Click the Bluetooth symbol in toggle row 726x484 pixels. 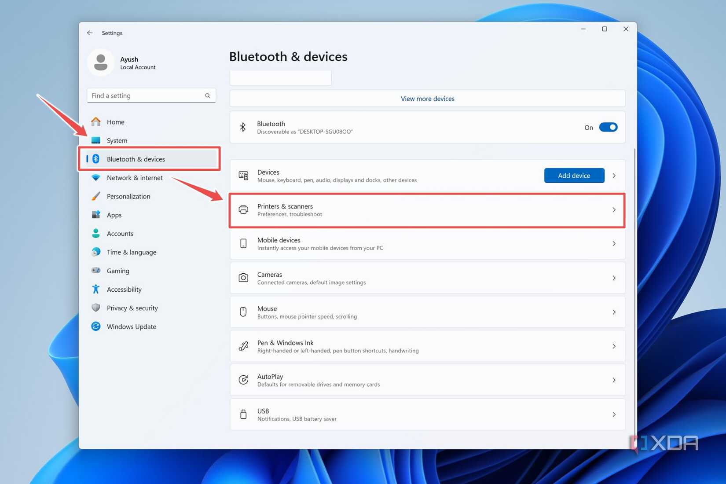[243, 127]
